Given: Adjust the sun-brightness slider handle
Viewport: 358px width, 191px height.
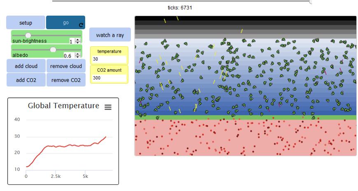Looking at the screenshot, I should [x=28, y=35].
